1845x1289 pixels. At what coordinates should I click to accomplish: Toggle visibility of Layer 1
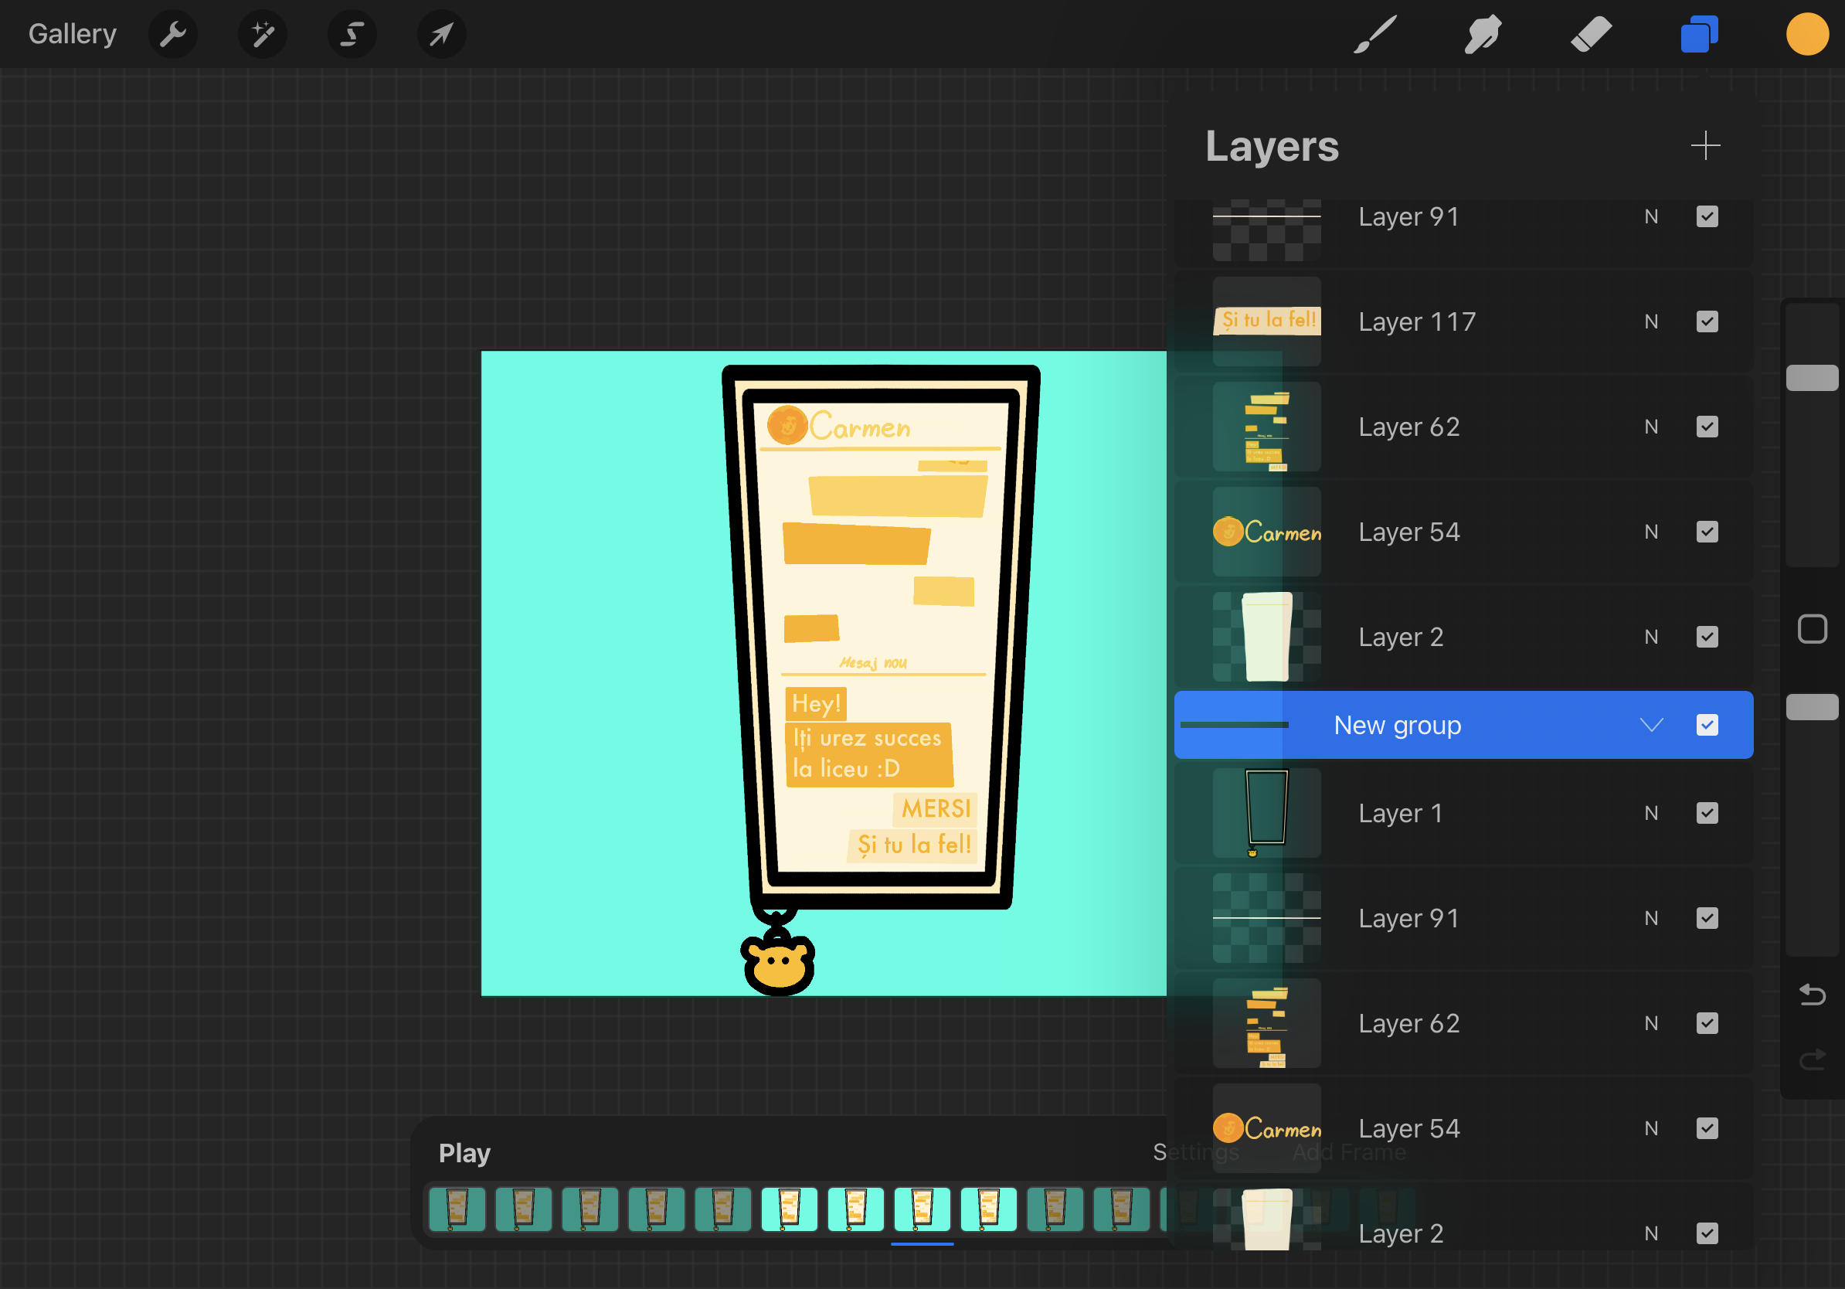[1707, 813]
